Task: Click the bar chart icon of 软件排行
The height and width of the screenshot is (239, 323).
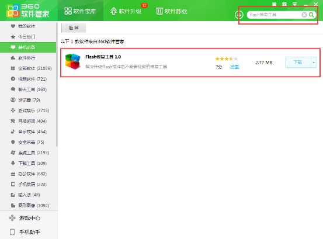Action: point(13,58)
